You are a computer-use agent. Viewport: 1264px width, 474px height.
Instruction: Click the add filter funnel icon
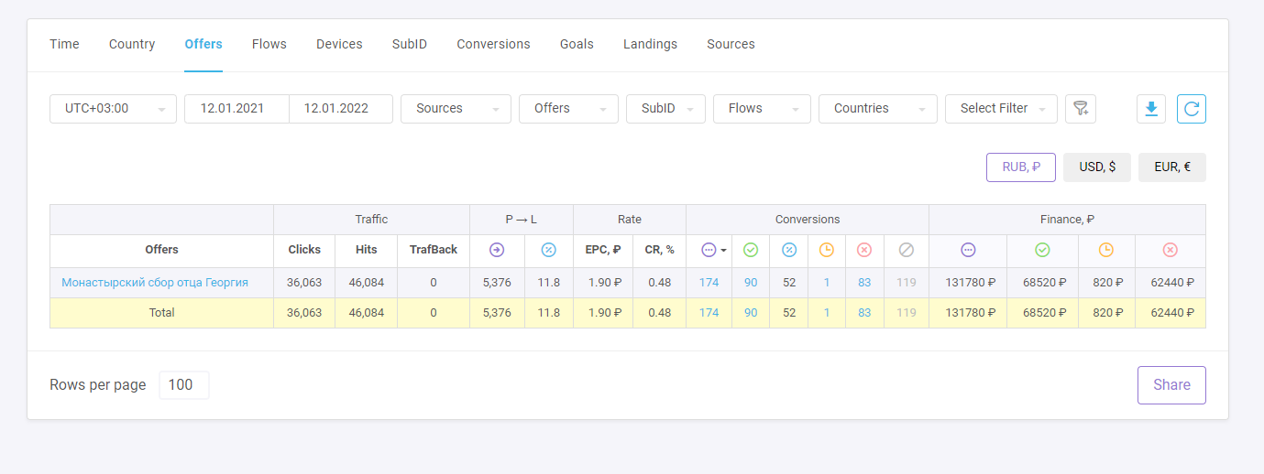1081,109
